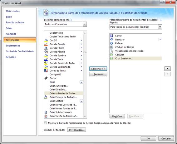Click the info icon beside Escolher comandos em
177x144 pixels.
(71, 20)
